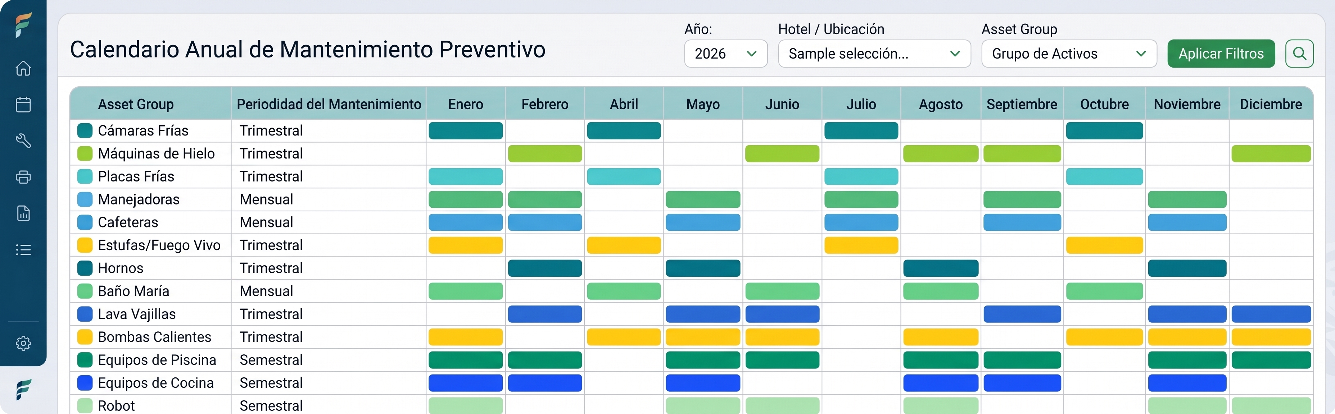Viewport: 1335px width, 414px height.
Task: Click the Periodidad del Mantenimiento header
Action: coord(329,104)
